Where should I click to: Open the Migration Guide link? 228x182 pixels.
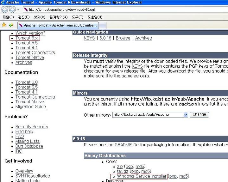(x=30, y=107)
